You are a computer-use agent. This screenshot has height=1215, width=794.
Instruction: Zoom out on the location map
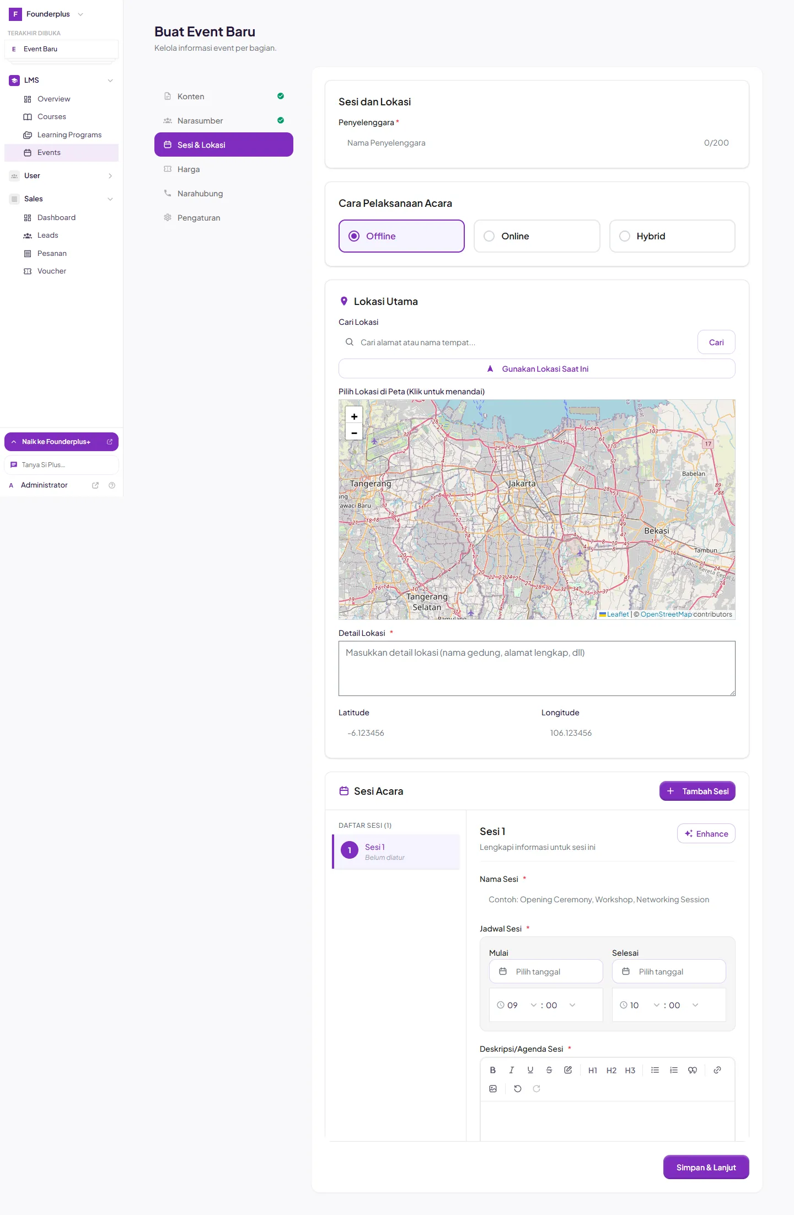[x=354, y=432]
